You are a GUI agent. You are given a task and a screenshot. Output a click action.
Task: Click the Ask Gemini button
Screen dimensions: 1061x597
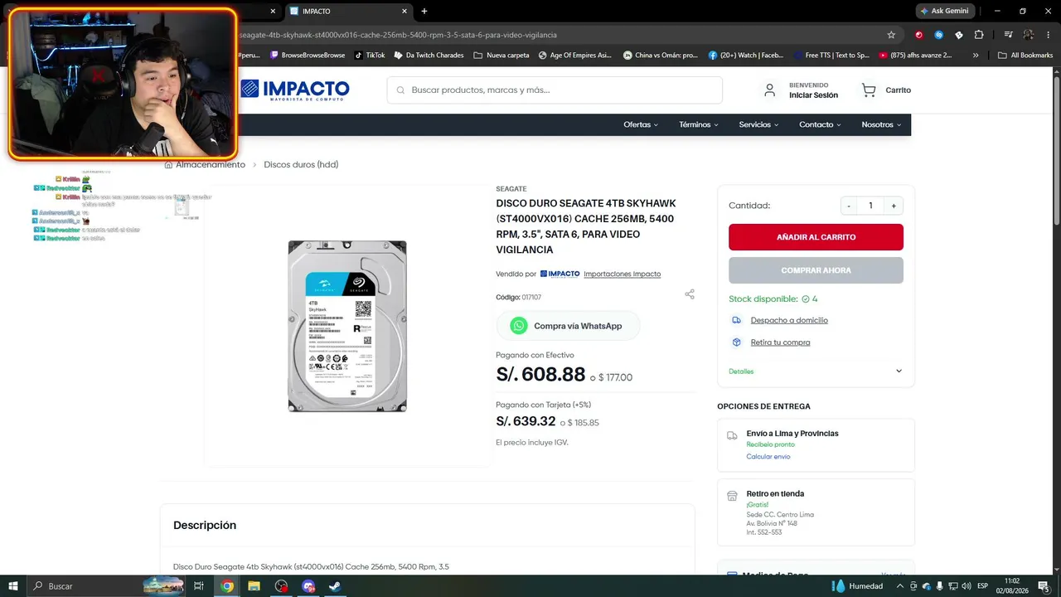(945, 11)
